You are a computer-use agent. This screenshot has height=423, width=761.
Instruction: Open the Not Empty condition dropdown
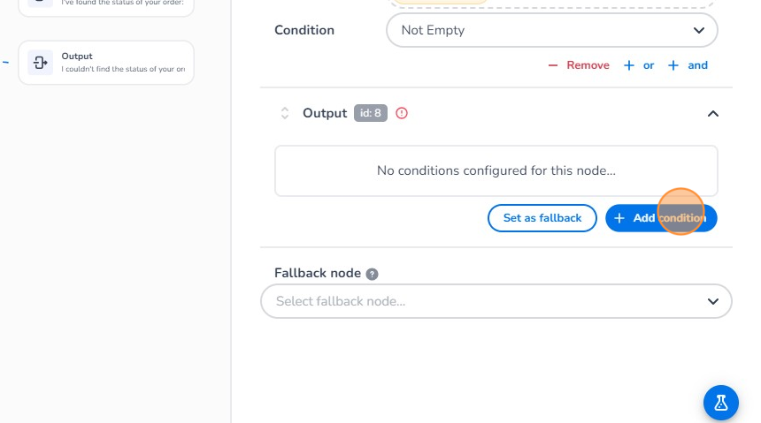pos(551,30)
